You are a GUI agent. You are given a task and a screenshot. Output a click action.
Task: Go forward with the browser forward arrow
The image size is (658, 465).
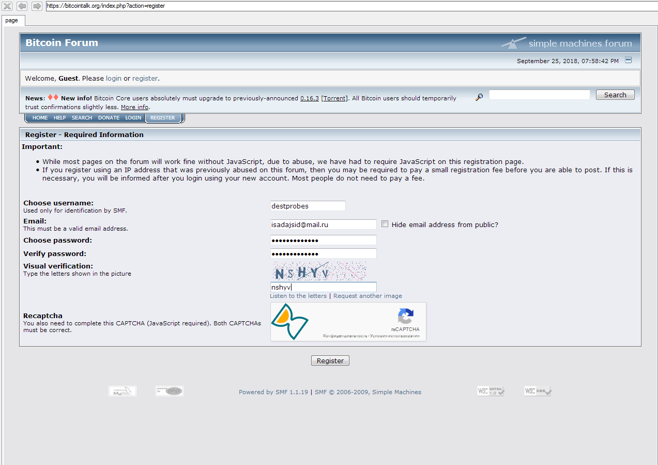pos(37,6)
